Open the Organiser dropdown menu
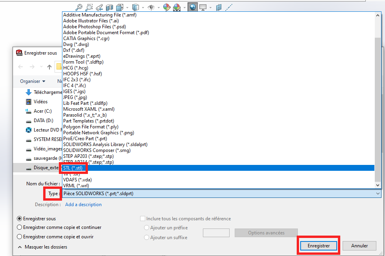 point(33,81)
